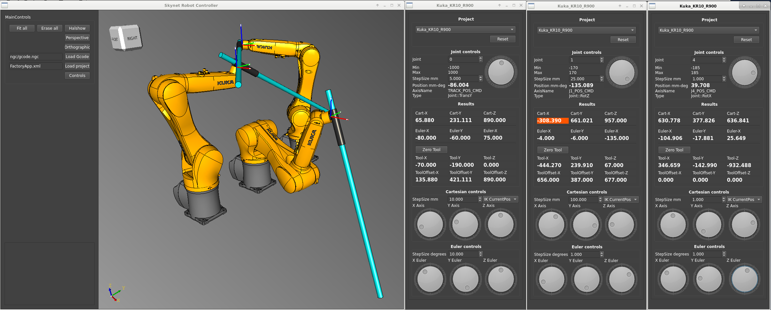Image resolution: width=771 pixels, height=310 pixels.
Task: Click Zero Tool in the Joint 1 panel
Action: point(553,150)
